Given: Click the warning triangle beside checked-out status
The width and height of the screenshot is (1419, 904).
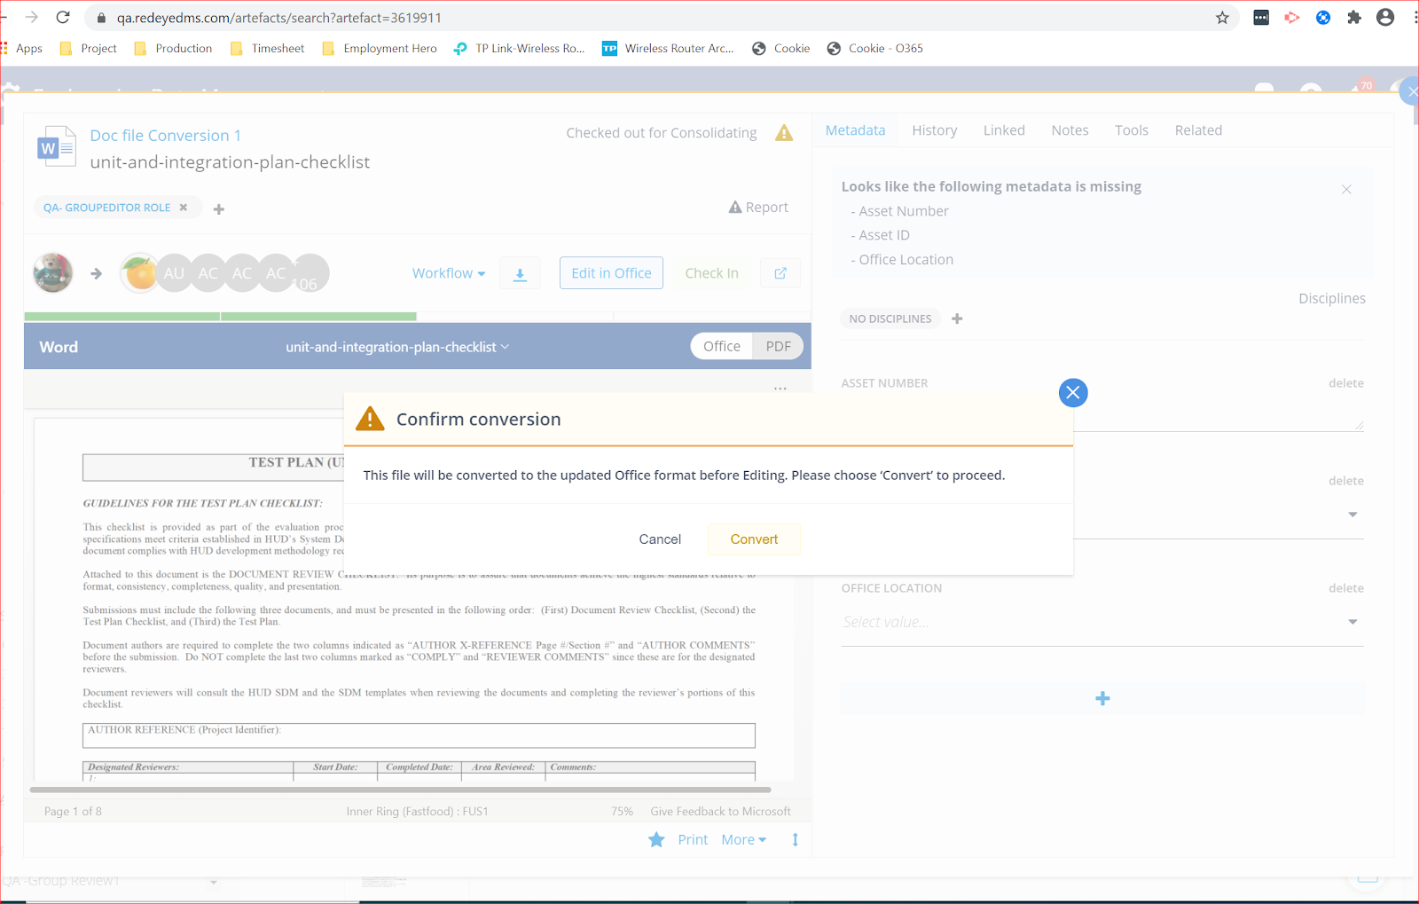Looking at the screenshot, I should [x=784, y=133].
